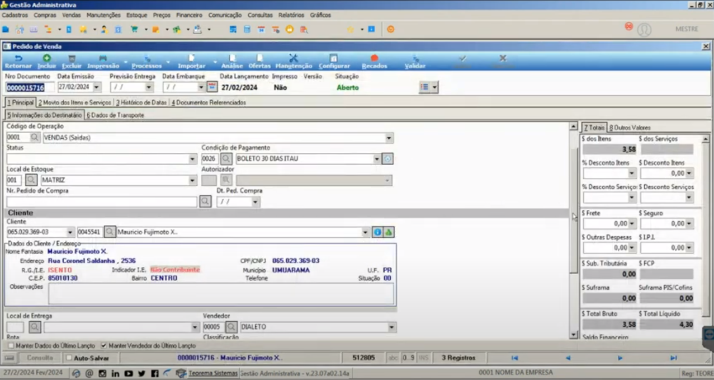The height and width of the screenshot is (380, 714).
Task: Click the YouTube icon in status bar
Action: click(129, 373)
